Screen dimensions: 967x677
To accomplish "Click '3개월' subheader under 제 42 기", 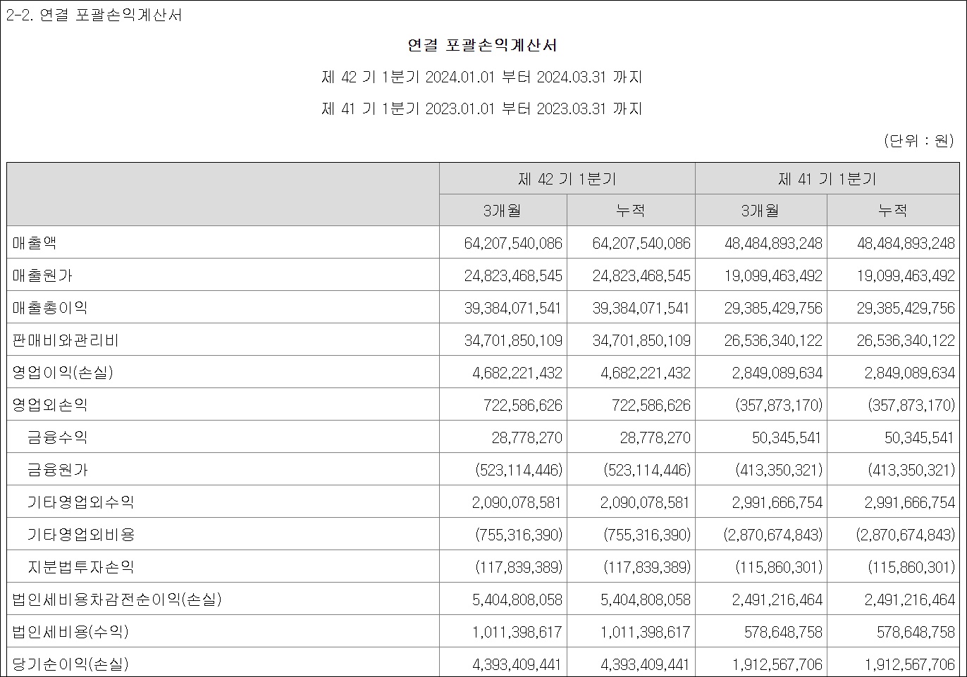I will tap(503, 210).
